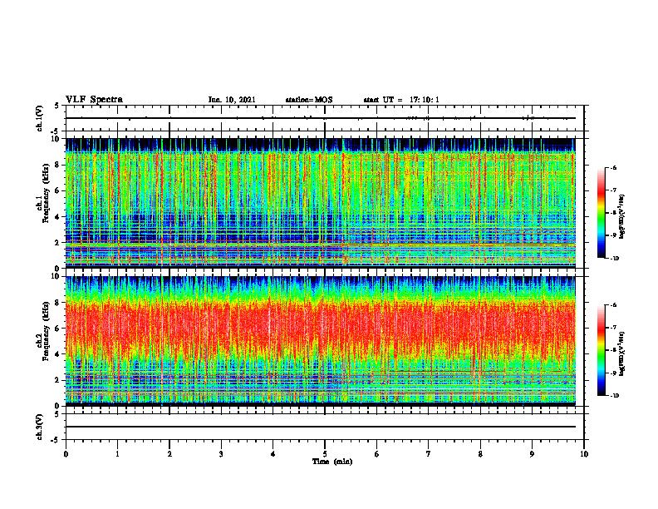Click the "-5" tick label on ch.3(V) axis
The height and width of the screenshot is (509, 658).
(x=56, y=440)
